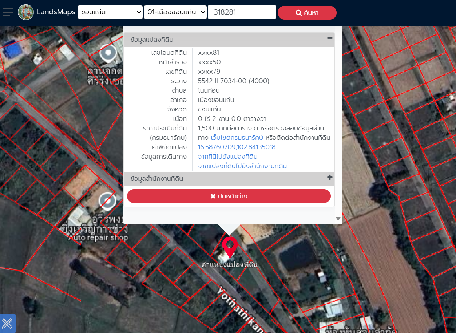Viewport: 456px width, 333px height.
Task: Click the red land parcel location pin
Action: coord(230,247)
